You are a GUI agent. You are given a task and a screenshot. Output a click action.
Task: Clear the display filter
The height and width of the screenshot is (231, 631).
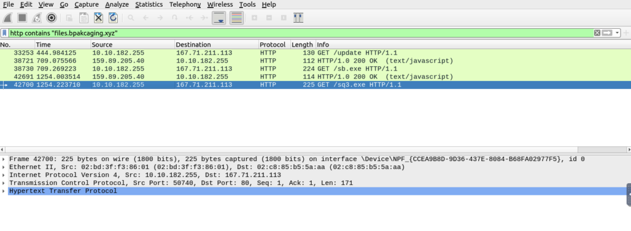click(x=597, y=33)
